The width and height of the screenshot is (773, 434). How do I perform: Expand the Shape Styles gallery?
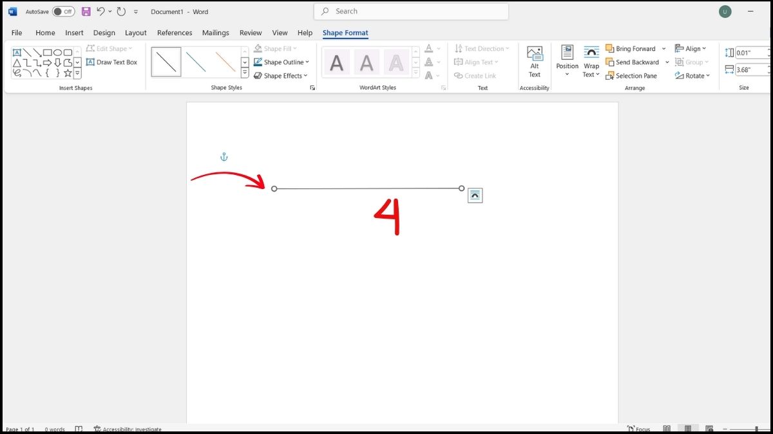point(245,74)
